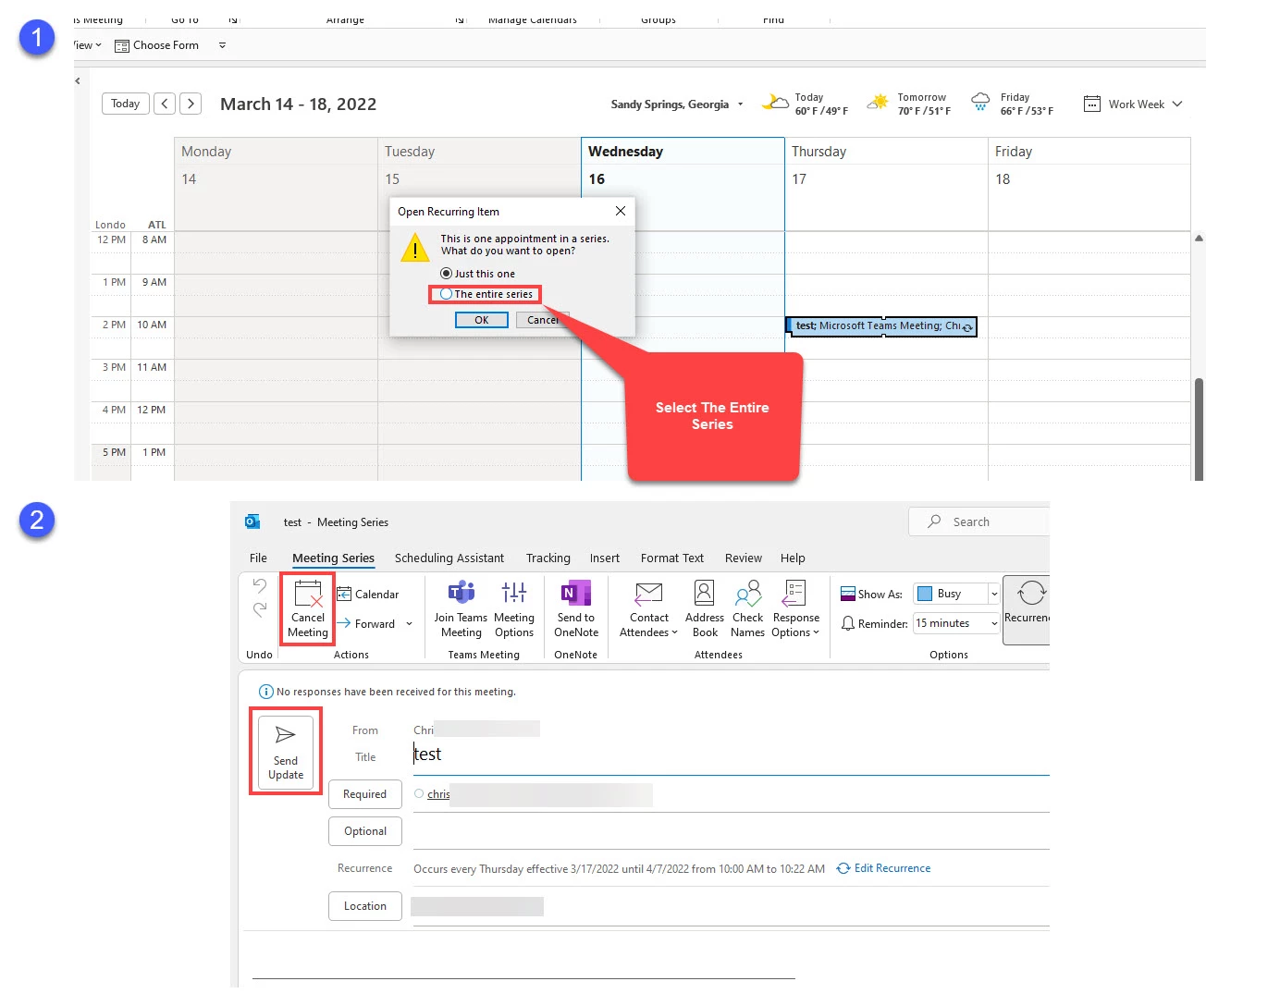Click Check Names icon
1280x1006 pixels.
(747, 592)
